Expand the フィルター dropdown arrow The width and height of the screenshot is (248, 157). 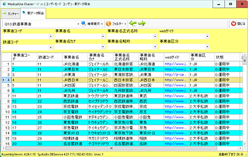pyautogui.click(x=125, y=24)
